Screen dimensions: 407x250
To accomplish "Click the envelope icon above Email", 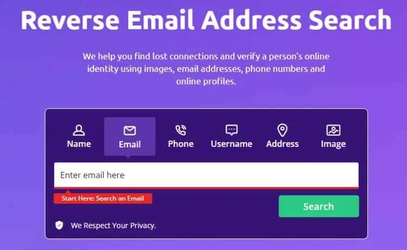I will pos(130,131).
